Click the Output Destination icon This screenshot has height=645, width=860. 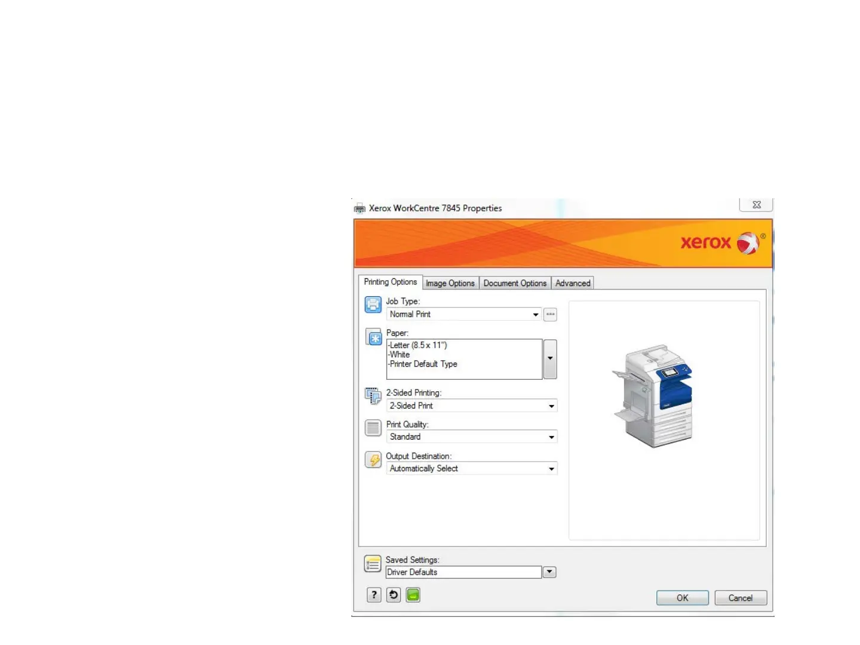click(x=373, y=460)
